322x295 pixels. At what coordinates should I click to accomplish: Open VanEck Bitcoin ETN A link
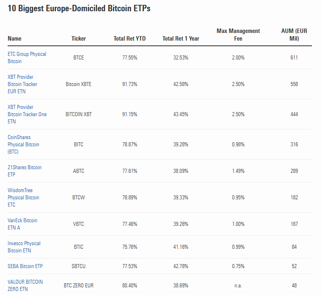[x=23, y=224]
